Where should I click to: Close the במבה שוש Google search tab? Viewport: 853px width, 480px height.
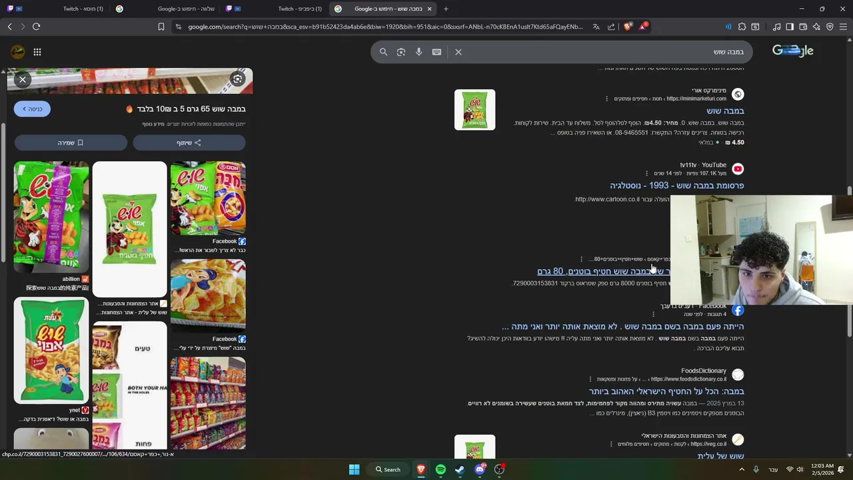(429, 9)
